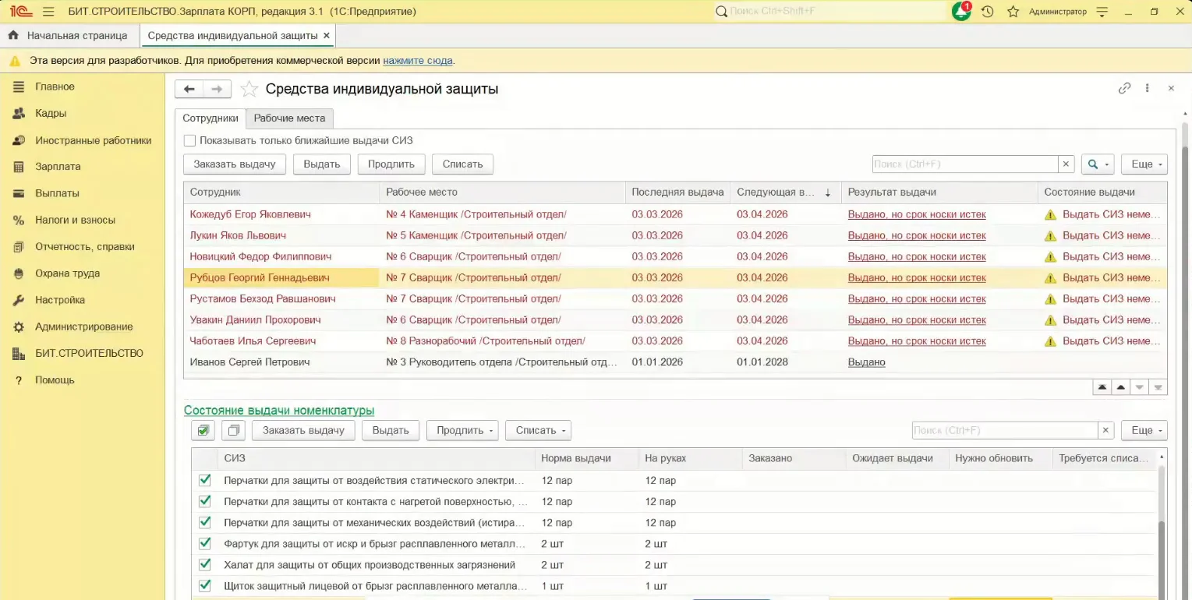Image resolution: width=1192 pixels, height=600 pixels.
Task: Open the Администрирование sidebar section
Action: [83, 326]
